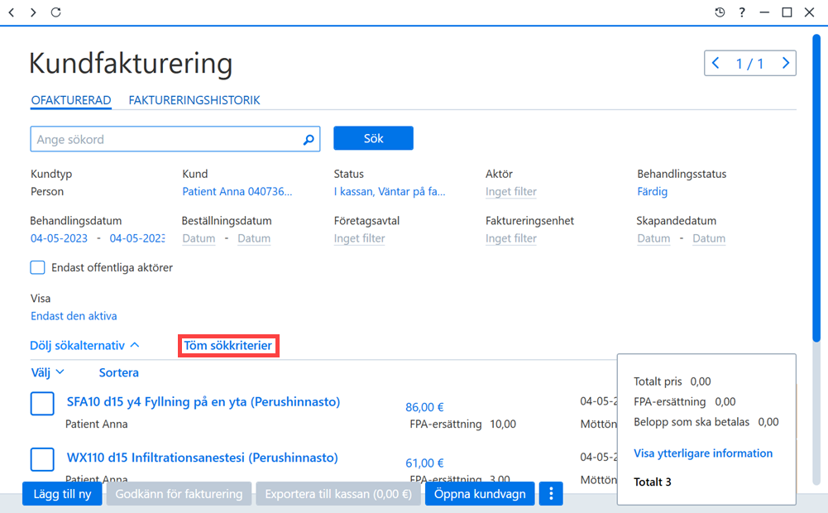Check the WX110 Infiltrationsanestesi row checkbox

coord(42,459)
